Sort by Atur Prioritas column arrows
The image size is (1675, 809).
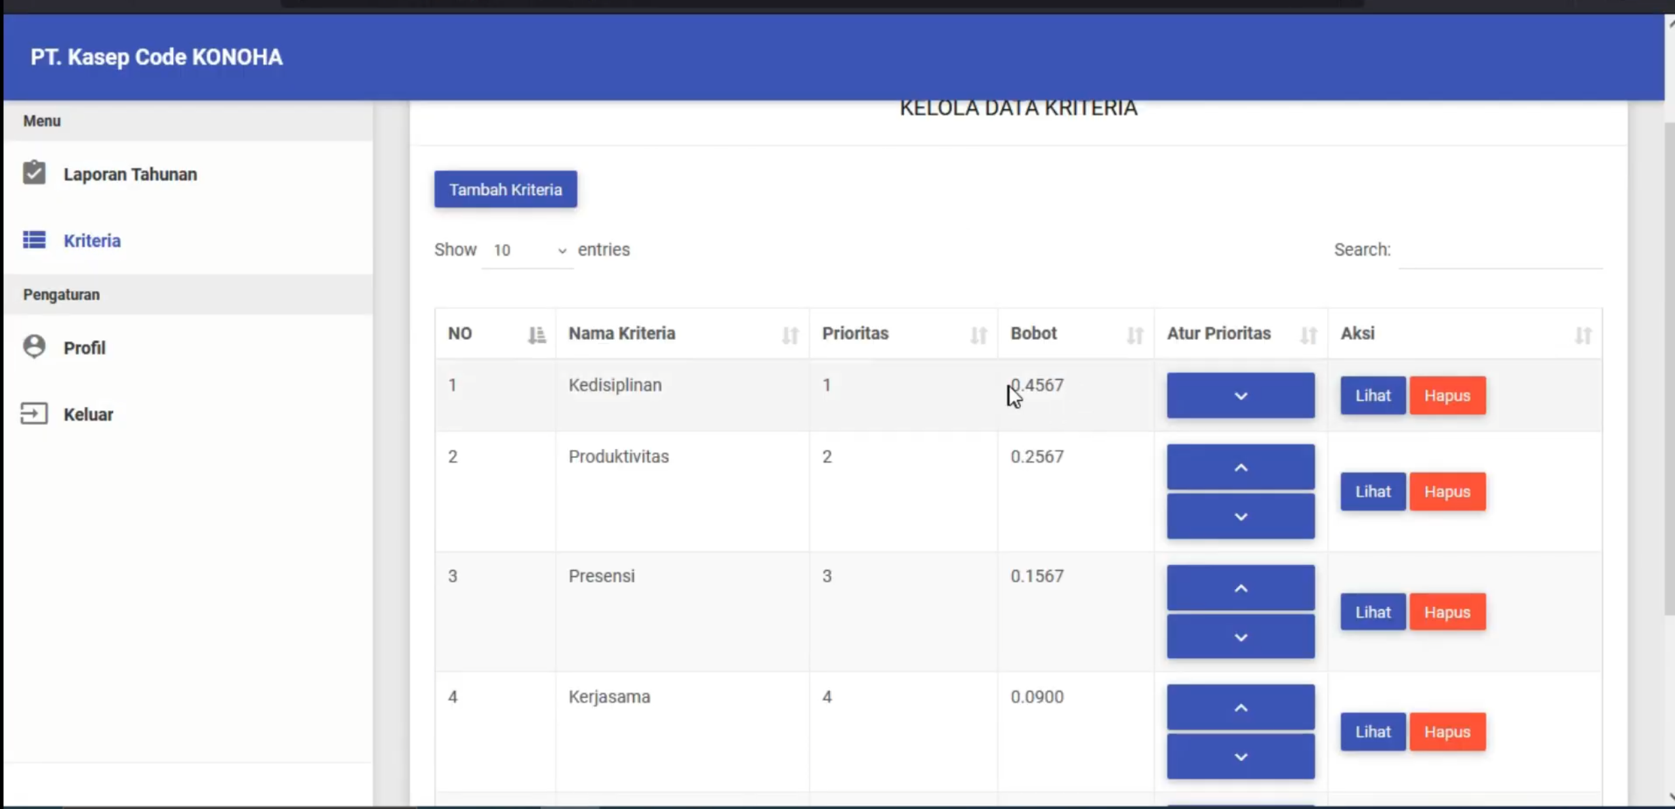point(1308,335)
